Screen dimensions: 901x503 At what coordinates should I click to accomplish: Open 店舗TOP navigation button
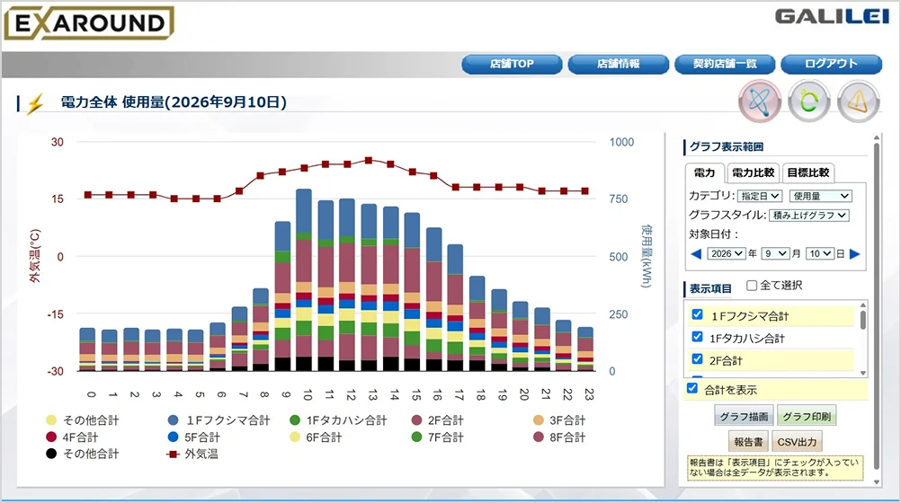(512, 64)
